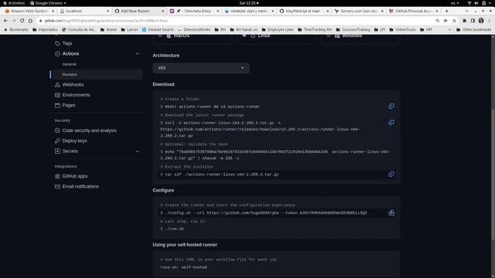Reload the current page
Image resolution: width=495 pixels, height=278 pixels.
[22, 21]
